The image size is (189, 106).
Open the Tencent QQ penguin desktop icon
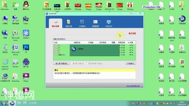26,6
